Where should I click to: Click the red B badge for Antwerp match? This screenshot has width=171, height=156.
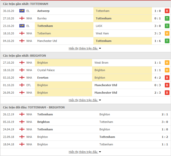(x=167, y=11)
